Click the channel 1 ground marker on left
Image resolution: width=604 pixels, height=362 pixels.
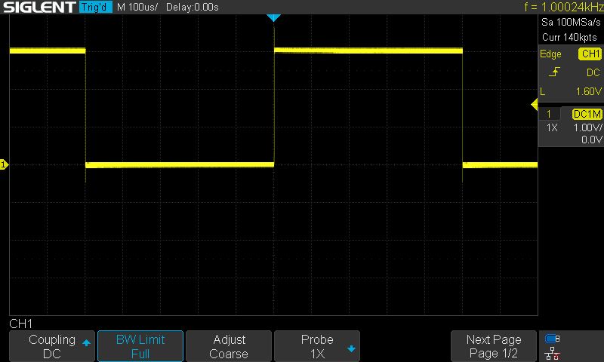point(4,164)
